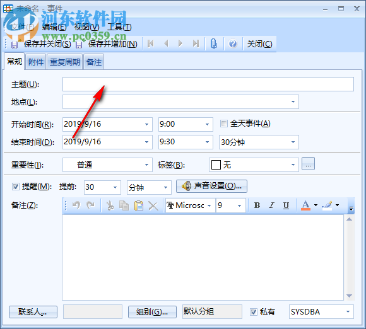Click the notes scrollbar down arrow
This screenshot has height=329, width=366.
[x=349, y=296]
